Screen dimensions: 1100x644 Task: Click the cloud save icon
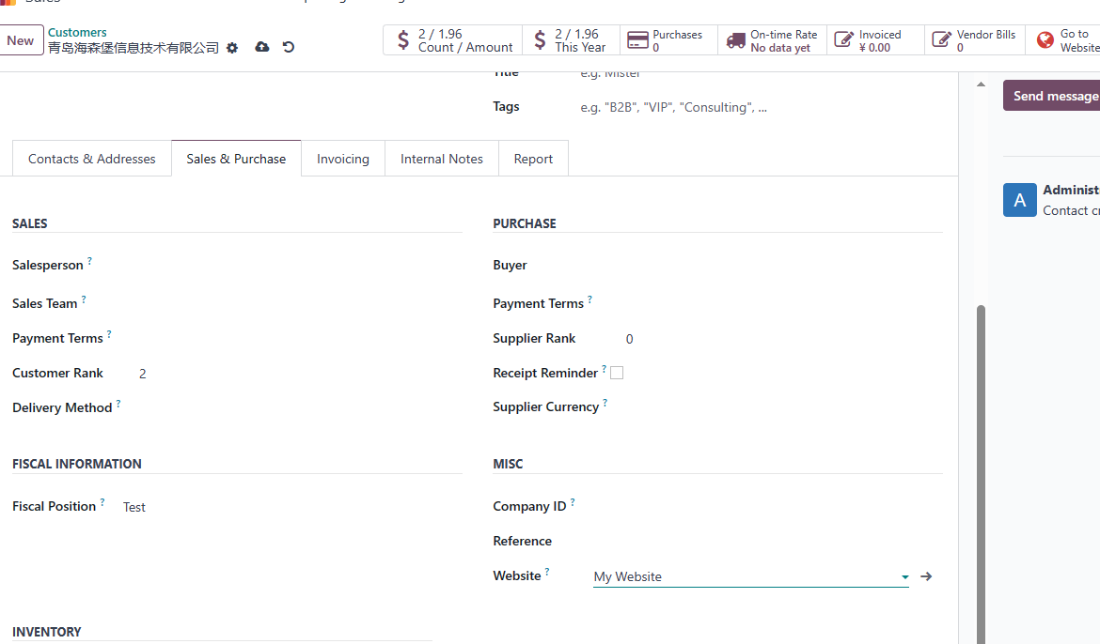coord(261,47)
